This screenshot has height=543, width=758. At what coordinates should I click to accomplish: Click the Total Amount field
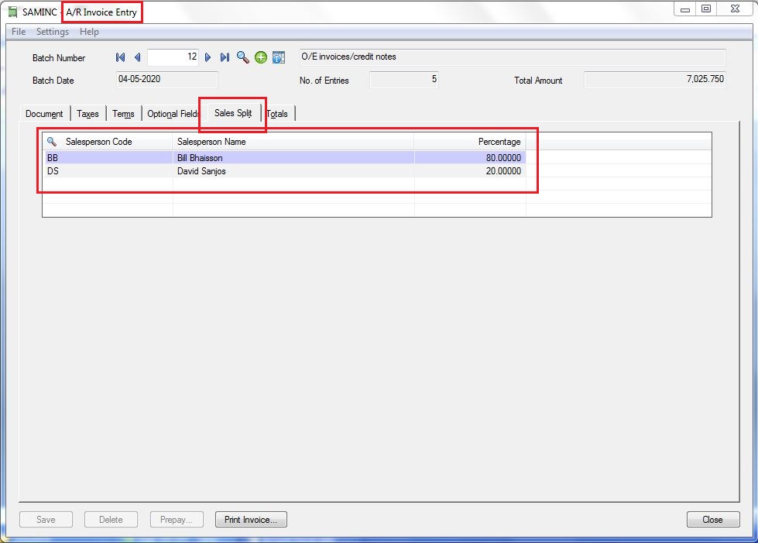pos(655,79)
